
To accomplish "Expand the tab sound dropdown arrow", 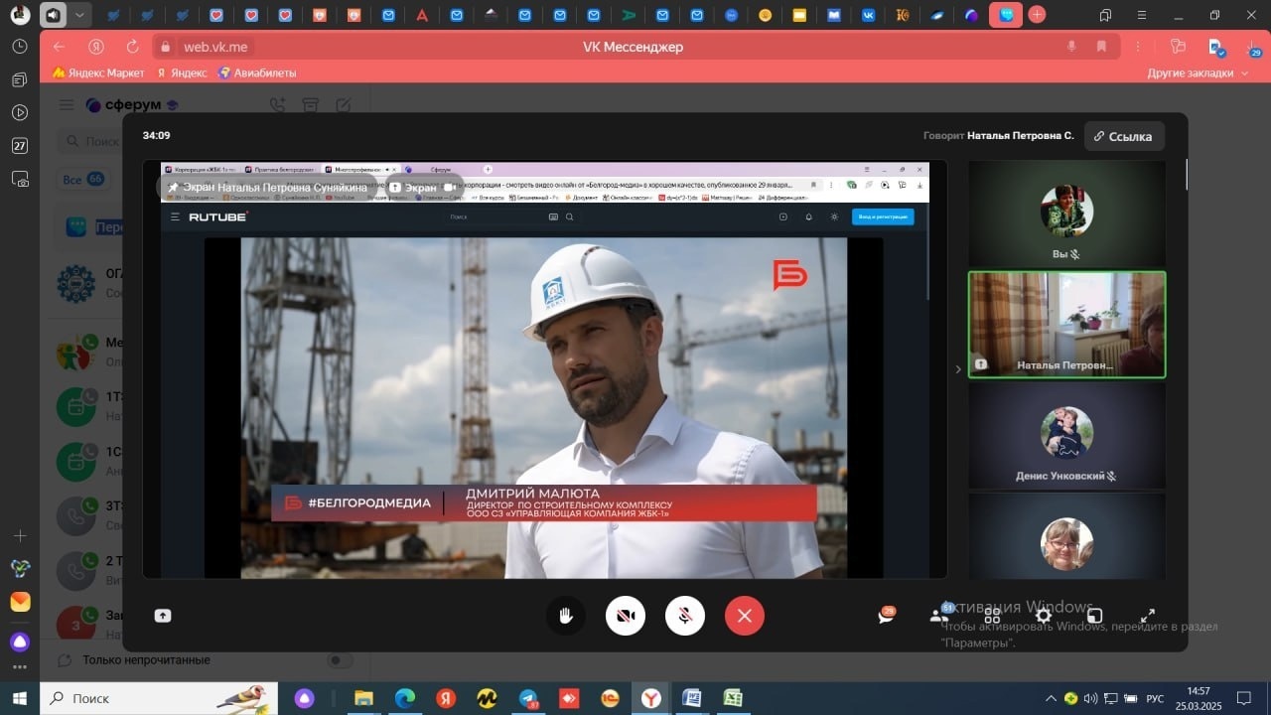I will [x=79, y=14].
